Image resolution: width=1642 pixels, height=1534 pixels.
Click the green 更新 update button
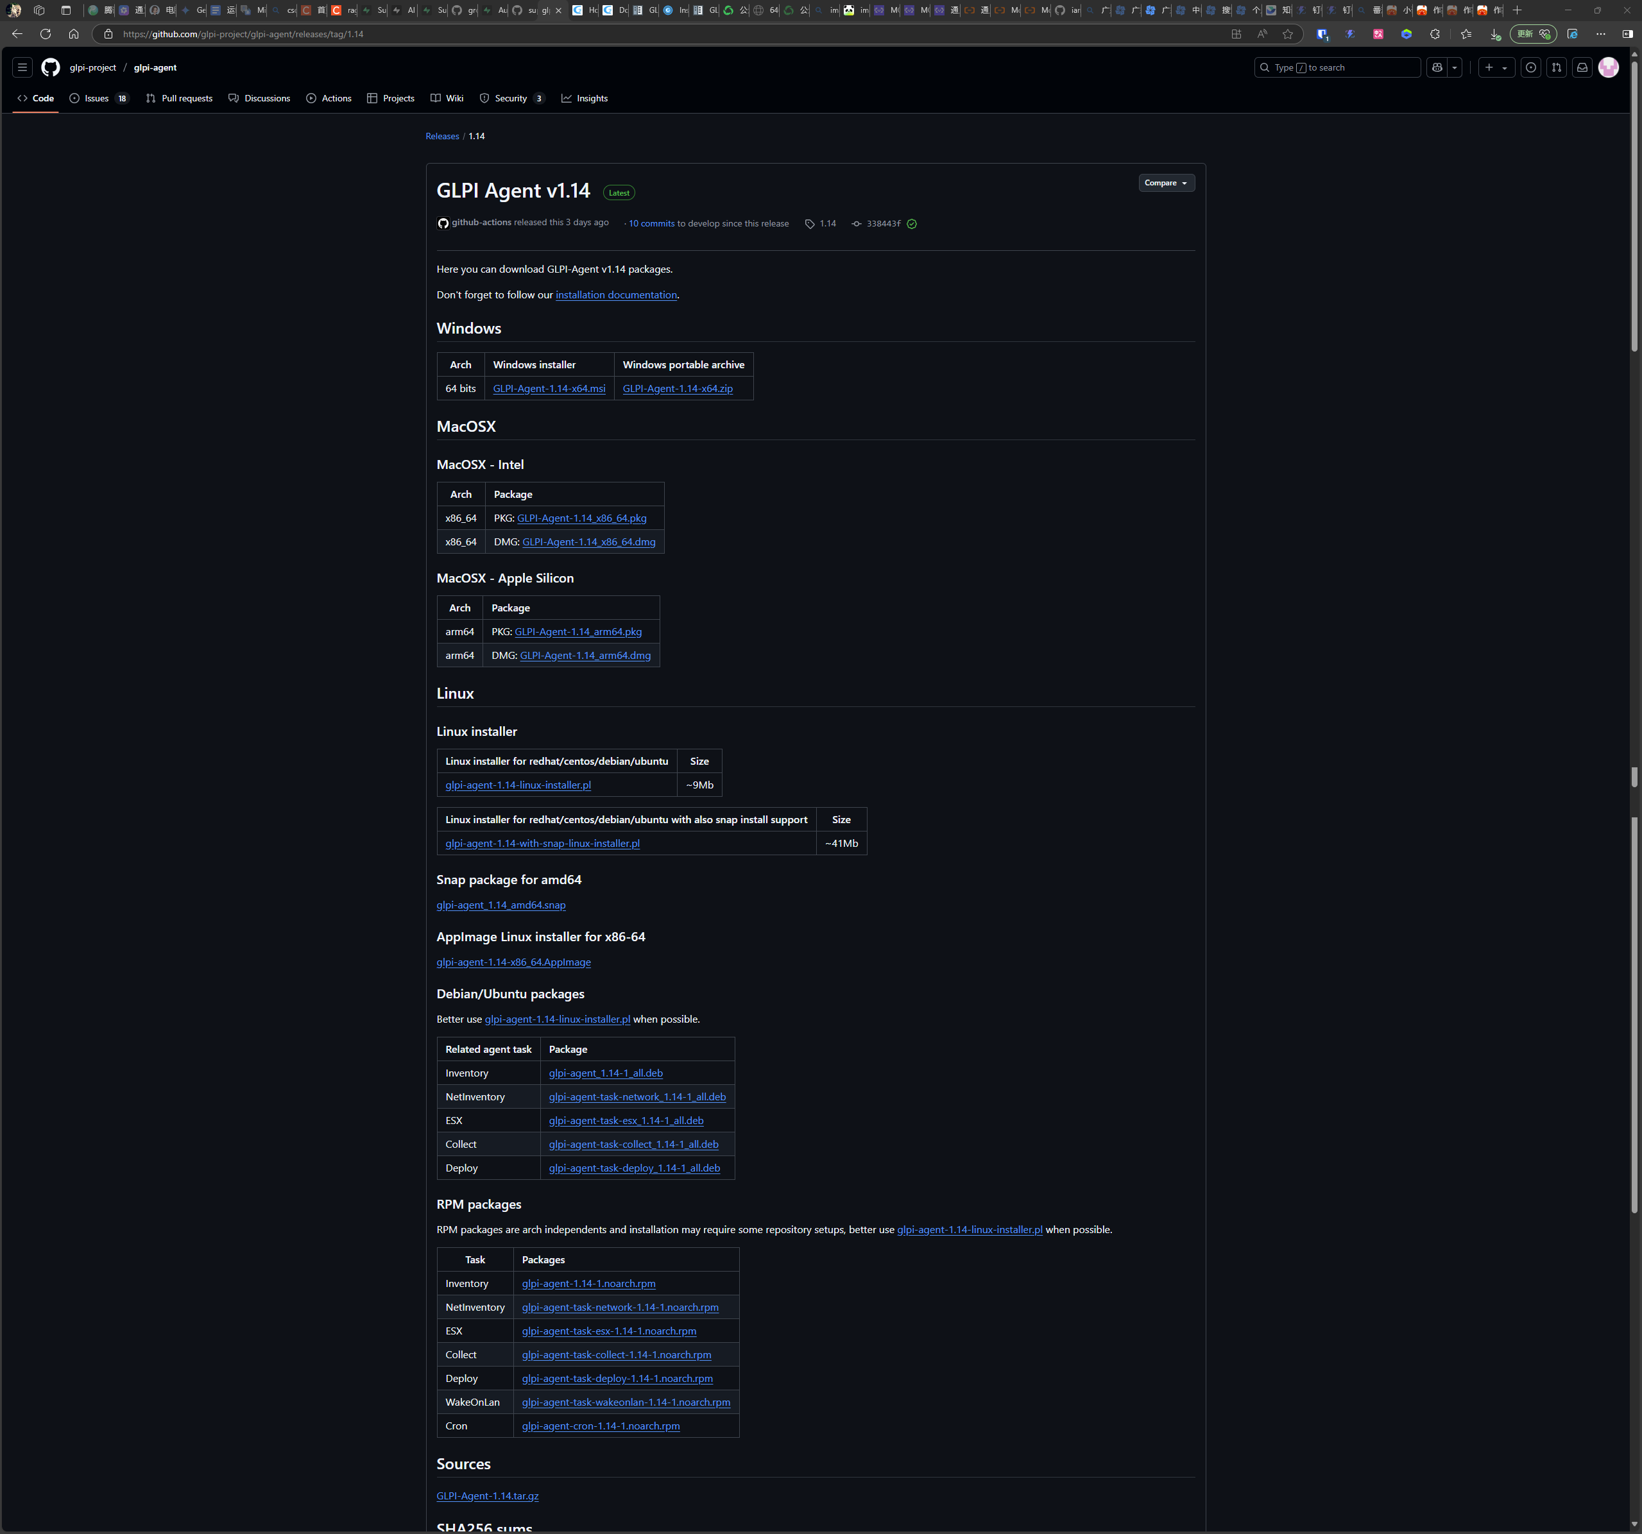[x=1533, y=34]
